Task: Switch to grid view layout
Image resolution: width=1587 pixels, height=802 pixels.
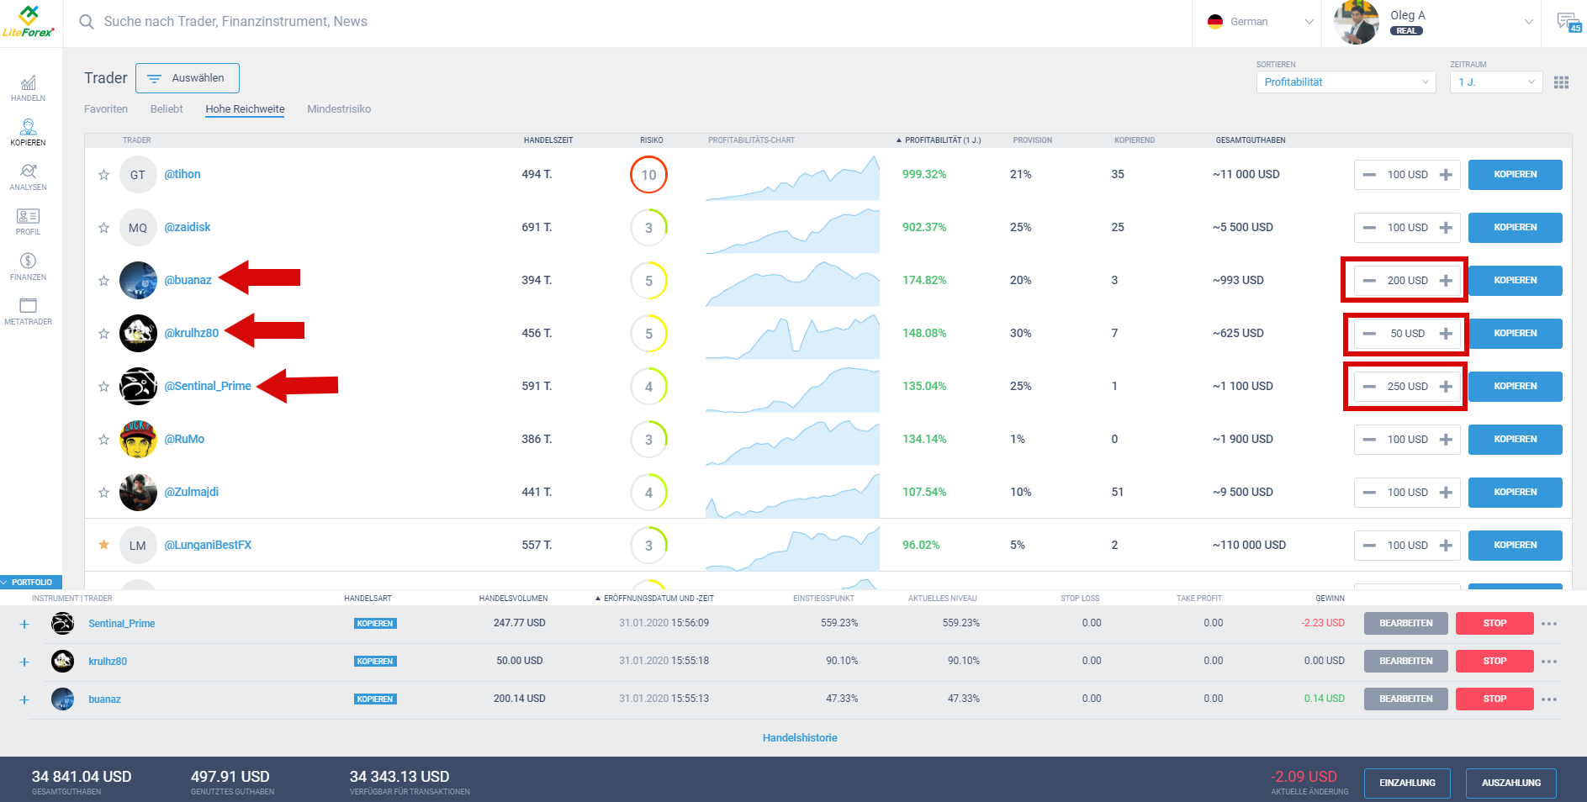Action: (x=1562, y=82)
